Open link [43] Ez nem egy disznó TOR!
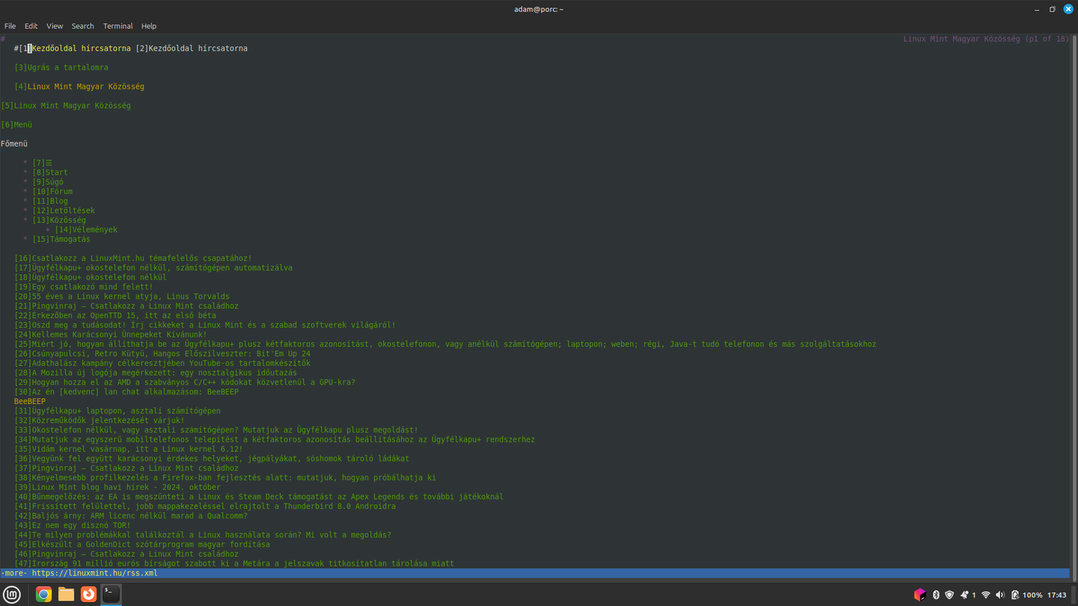Image resolution: width=1078 pixels, height=606 pixels. 73,525
